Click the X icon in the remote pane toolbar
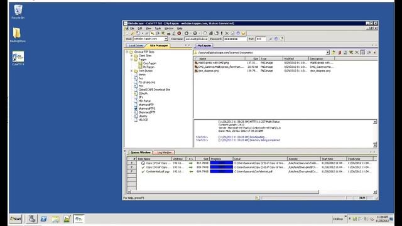The height and width of the screenshot is (226, 402). 357,53
